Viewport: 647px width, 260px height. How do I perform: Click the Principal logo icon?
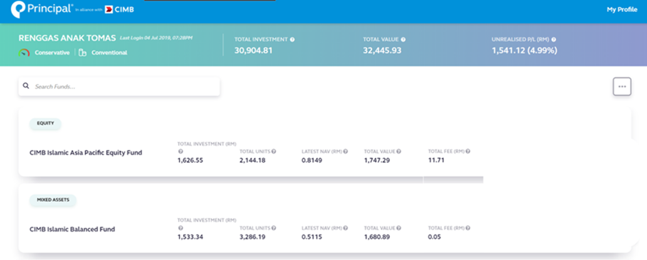point(18,10)
